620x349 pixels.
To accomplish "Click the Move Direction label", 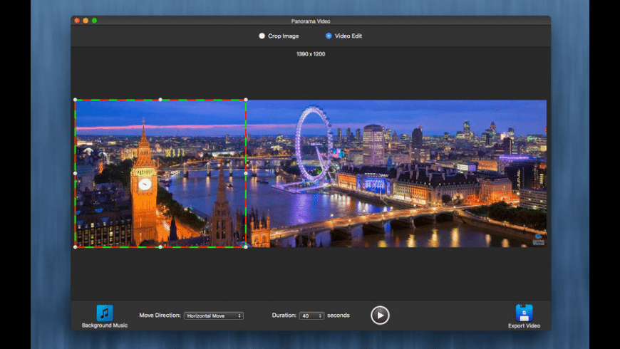I will [160, 316].
